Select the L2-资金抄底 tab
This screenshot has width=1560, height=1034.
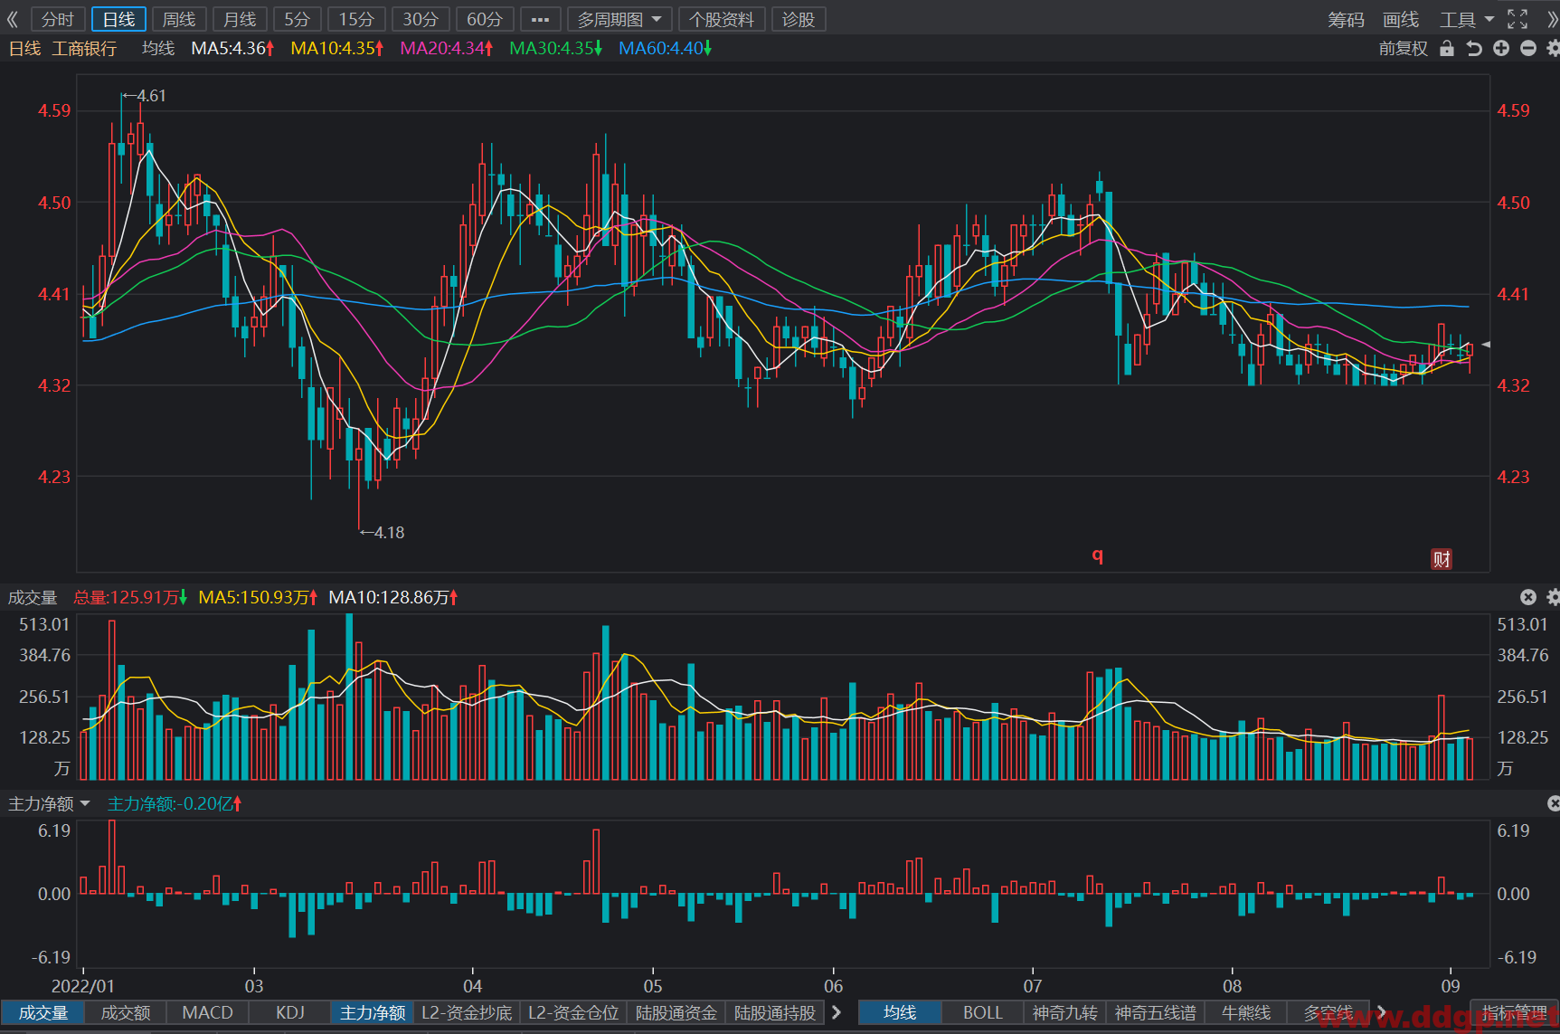[467, 1012]
